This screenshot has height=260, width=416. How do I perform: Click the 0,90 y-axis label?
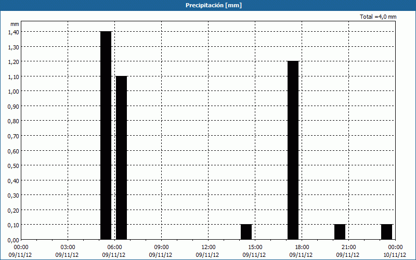pos(14,106)
